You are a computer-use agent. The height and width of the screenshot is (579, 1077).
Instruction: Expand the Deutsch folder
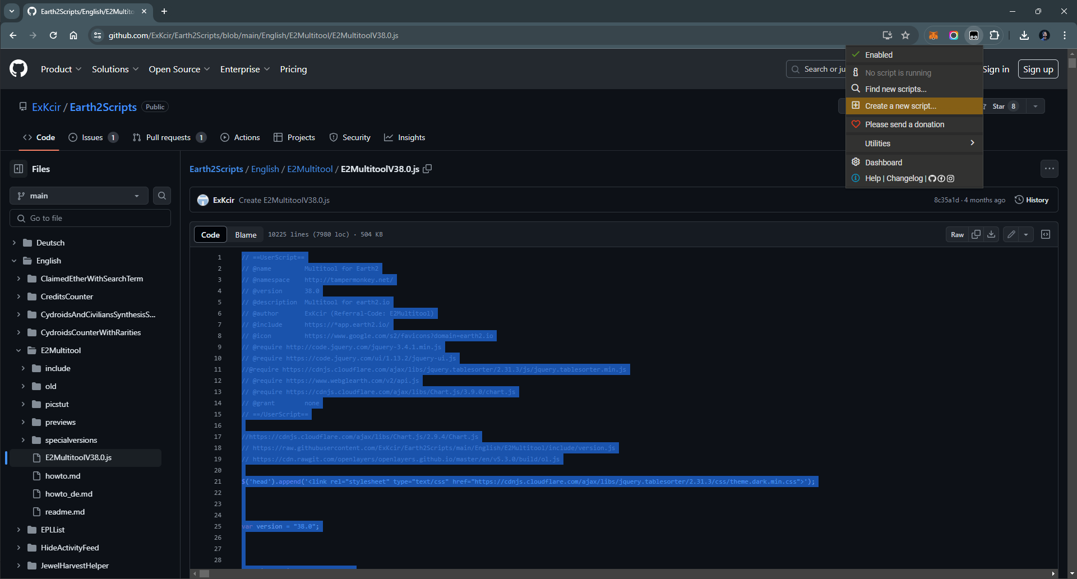pyautogui.click(x=15, y=243)
